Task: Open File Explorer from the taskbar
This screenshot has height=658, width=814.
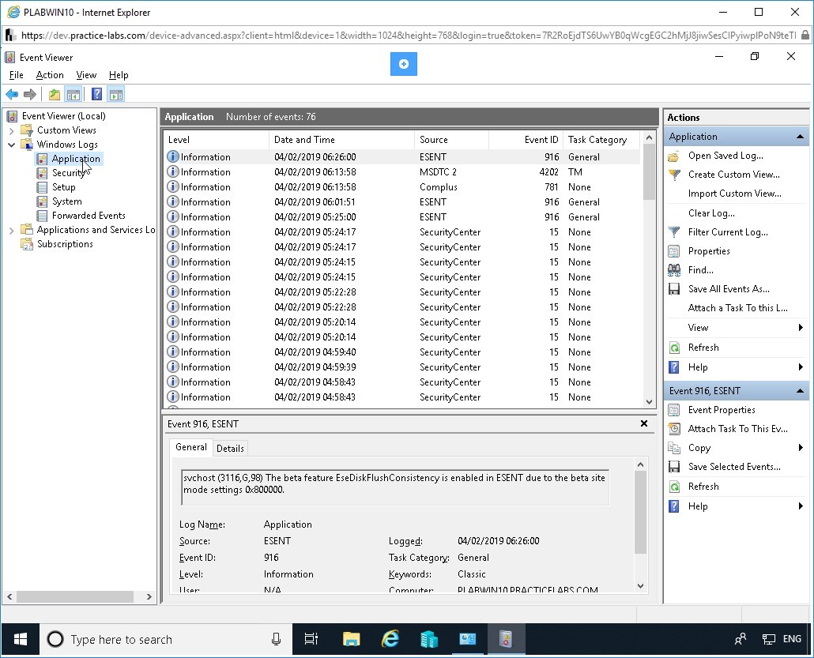Action: pyautogui.click(x=352, y=639)
